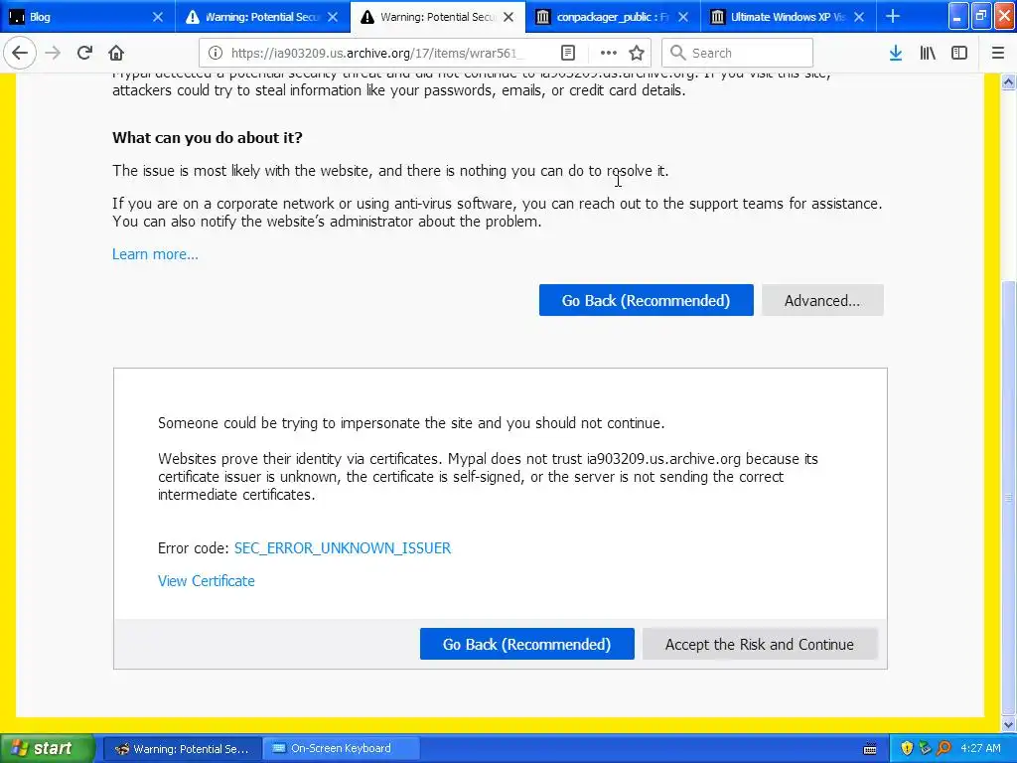This screenshot has width=1017, height=763.
Task: Switch to the Blog tab
Action: [87, 17]
